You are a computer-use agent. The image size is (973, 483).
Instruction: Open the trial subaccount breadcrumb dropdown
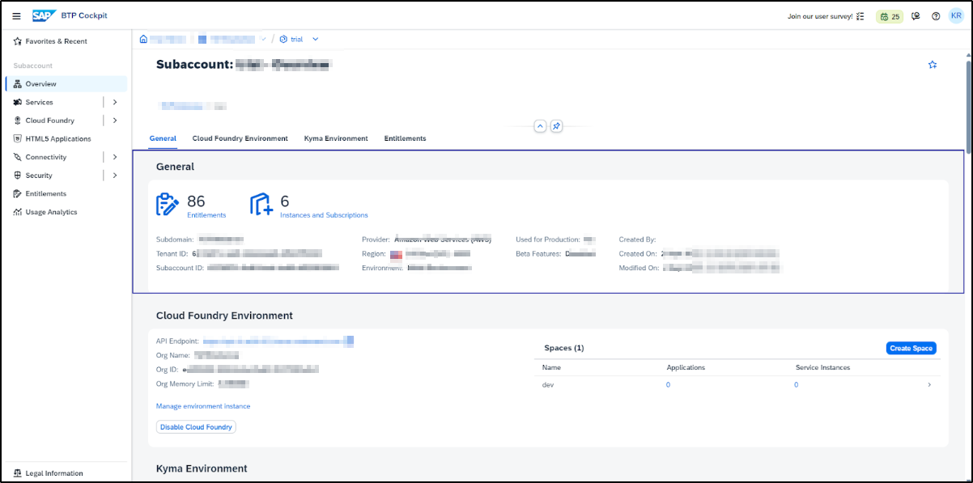pos(315,39)
